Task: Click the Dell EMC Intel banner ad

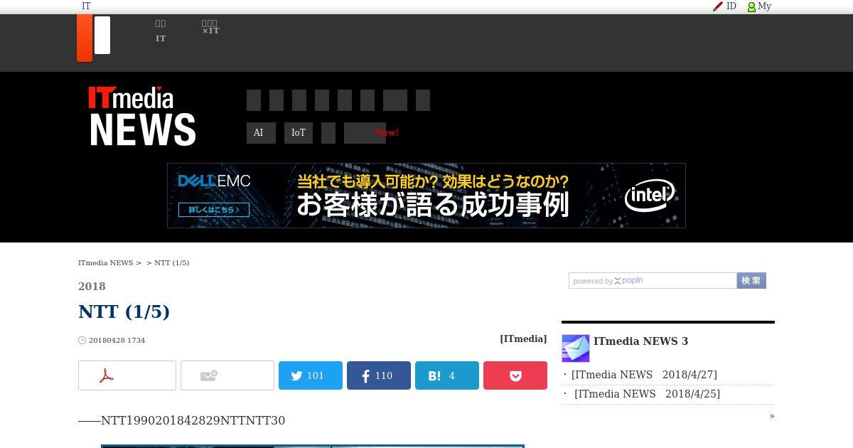Action: point(426,196)
